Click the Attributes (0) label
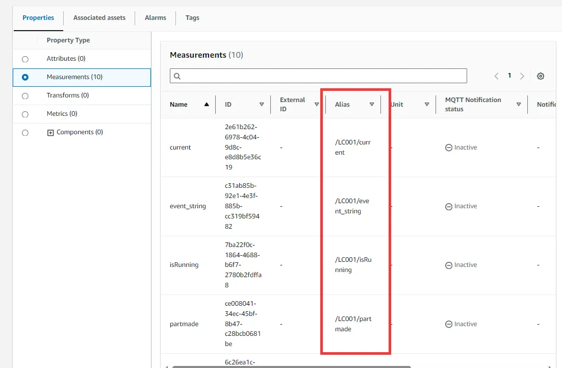 tap(66, 59)
